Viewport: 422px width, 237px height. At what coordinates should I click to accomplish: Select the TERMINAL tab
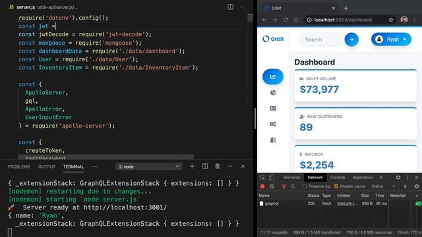73,167
